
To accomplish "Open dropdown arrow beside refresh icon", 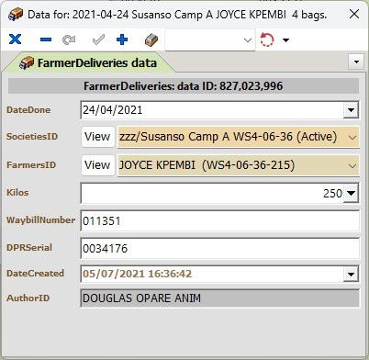I will coord(285,40).
